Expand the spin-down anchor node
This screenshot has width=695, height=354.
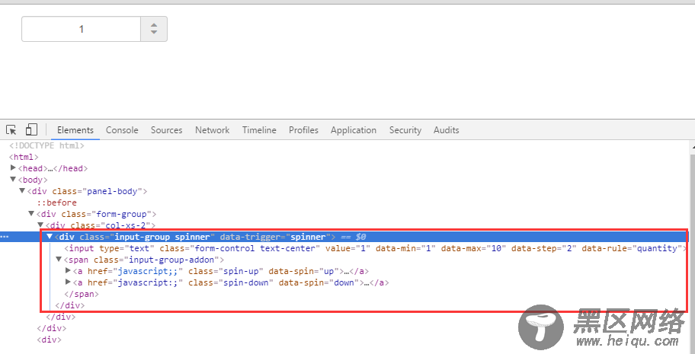tap(68, 282)
